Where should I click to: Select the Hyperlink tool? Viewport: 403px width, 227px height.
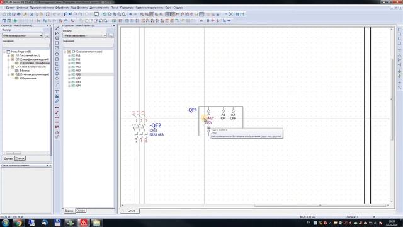[x=57, y=101]
